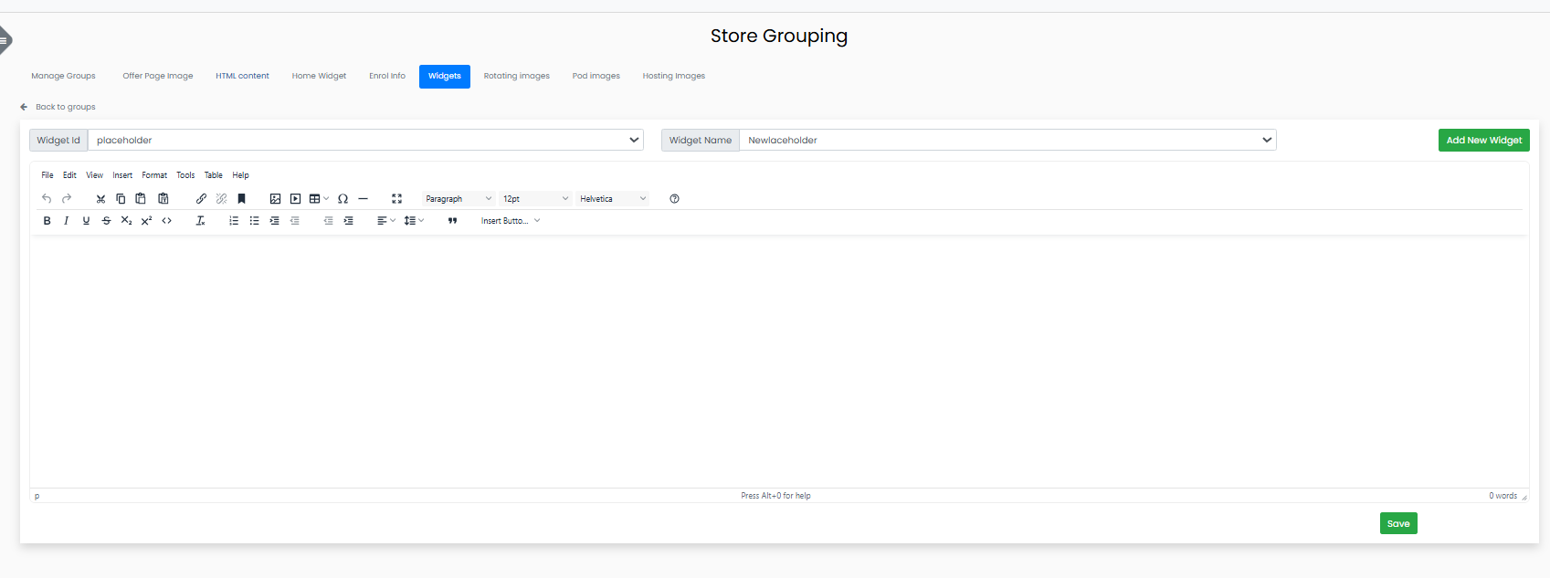Image resolution: width=1550 pixels, height=578 pixels.
Task: Switch to the Rotating images tab
Action: (516, 77)
